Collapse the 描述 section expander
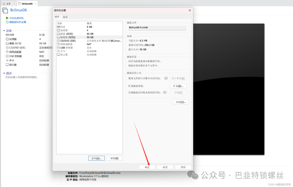This screenshot has height=187, width=293. click(x=4, y=73)
